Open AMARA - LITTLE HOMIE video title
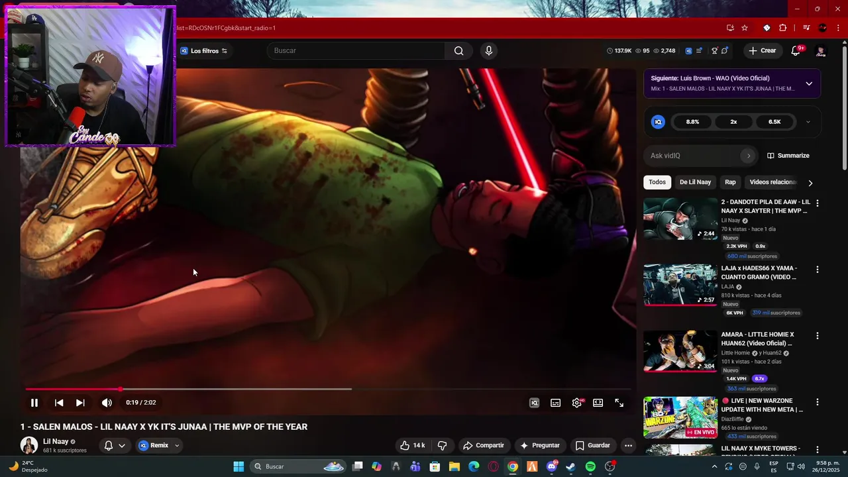 757,339
